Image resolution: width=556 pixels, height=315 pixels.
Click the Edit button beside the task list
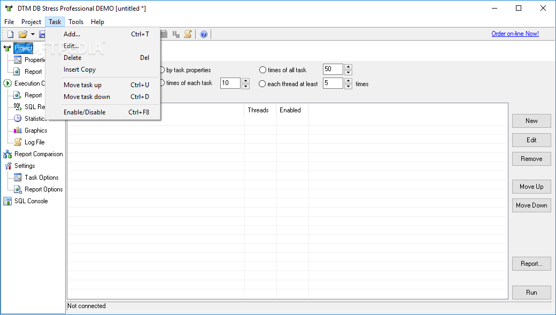click(x=531, y=140)
